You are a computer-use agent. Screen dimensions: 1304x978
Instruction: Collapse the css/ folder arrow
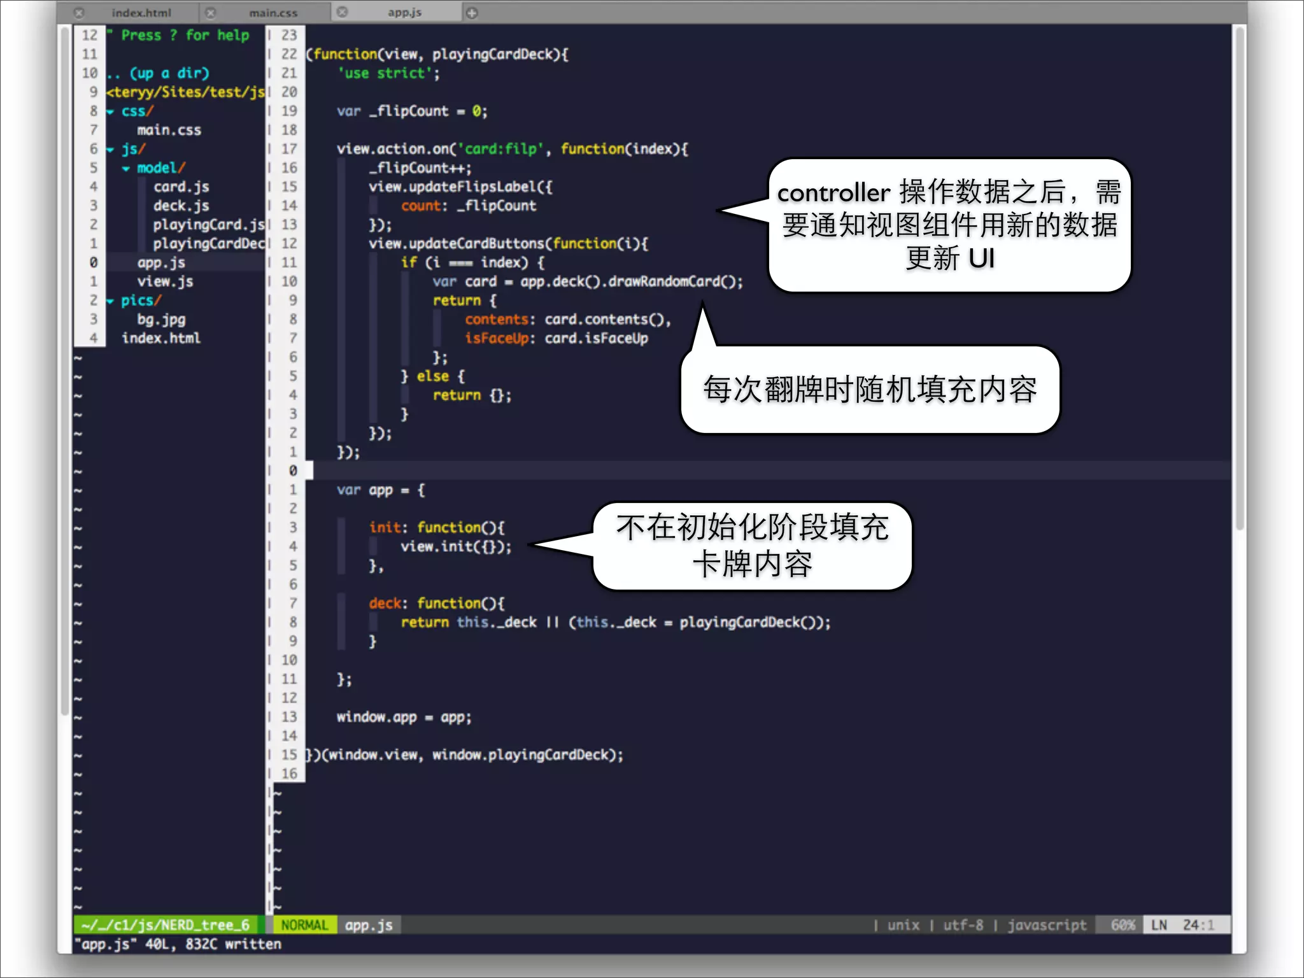(x=111, y=112)
